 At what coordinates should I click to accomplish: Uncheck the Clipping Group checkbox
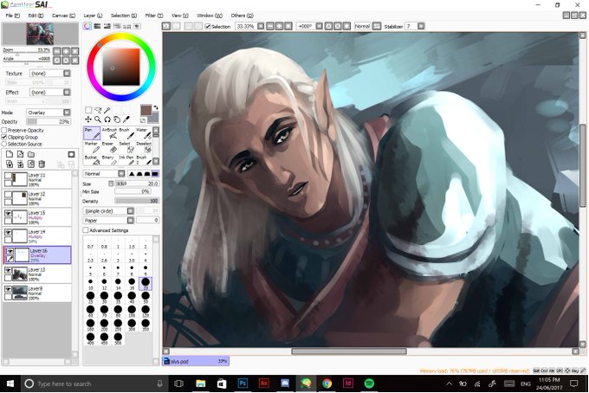tap(4, 137)
